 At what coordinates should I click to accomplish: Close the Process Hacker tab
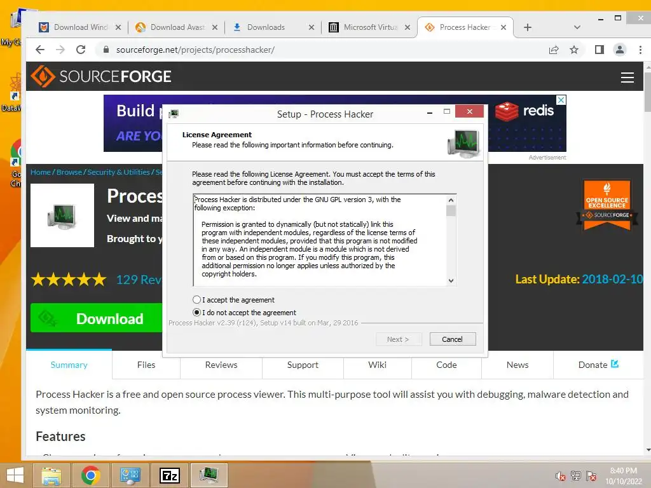pos(504,27)
